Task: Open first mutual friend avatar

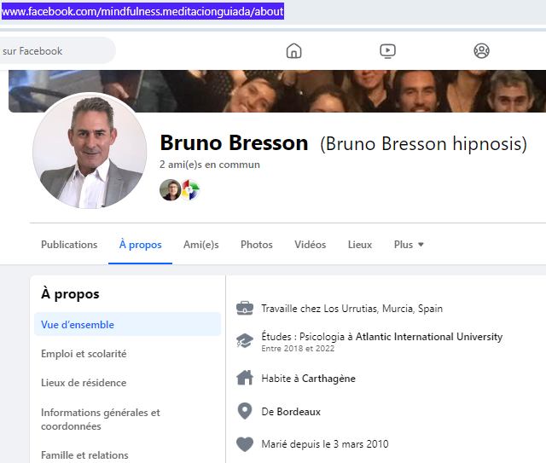Action: [x=170, y=190]
